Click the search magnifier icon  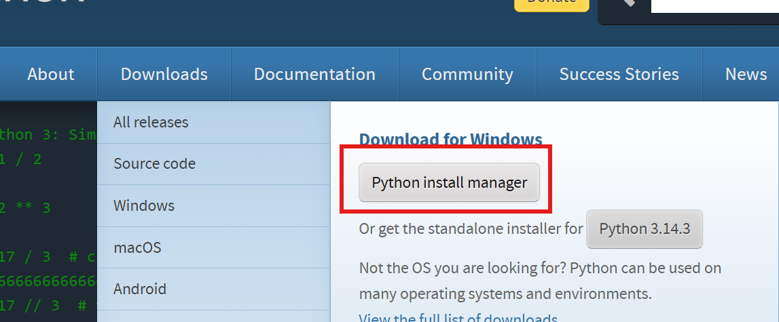(628, 3)
